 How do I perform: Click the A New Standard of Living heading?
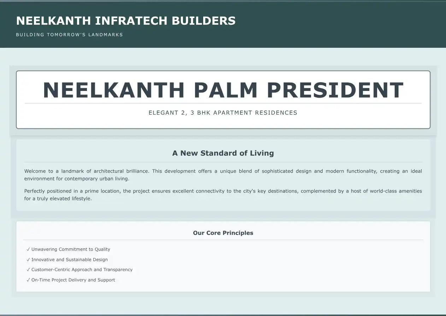[223, 153]
